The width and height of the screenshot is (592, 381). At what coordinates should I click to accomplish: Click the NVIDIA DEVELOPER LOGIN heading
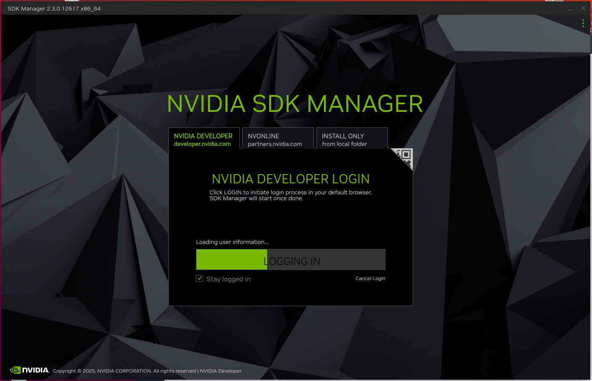[x=291, y=179]
